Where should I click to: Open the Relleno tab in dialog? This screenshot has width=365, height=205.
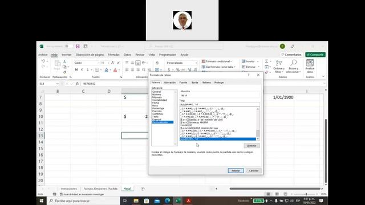click(206, 83)
